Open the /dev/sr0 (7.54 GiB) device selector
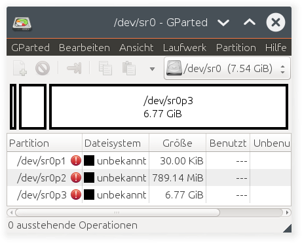Image resolution: width=302 pixels, height=243 pixels. [x=227, y=68]
